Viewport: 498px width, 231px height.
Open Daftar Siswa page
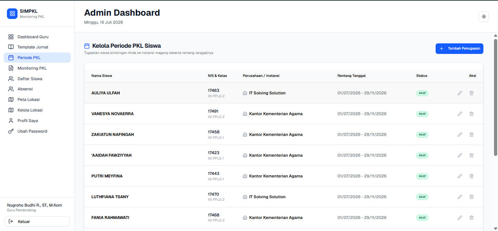click(x=37, y=79)
